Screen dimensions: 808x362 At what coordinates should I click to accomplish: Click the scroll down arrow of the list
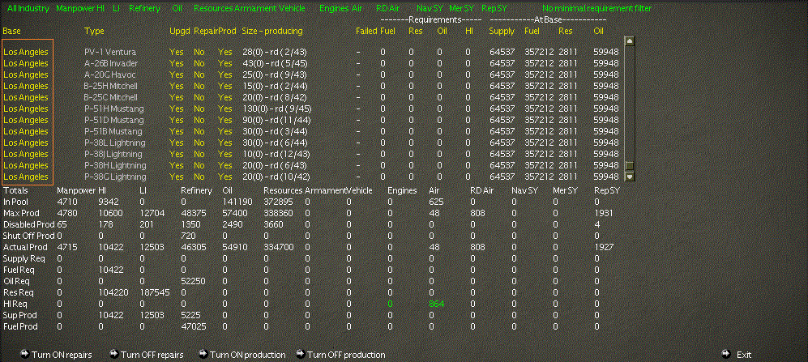pyautogui.click(x=629, y=177)
